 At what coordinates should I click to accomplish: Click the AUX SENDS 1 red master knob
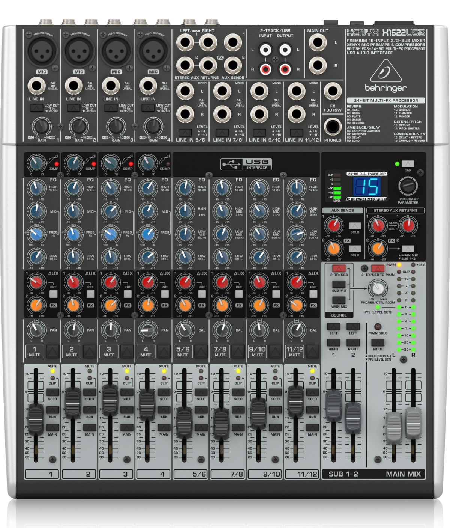tap(333, 225)
